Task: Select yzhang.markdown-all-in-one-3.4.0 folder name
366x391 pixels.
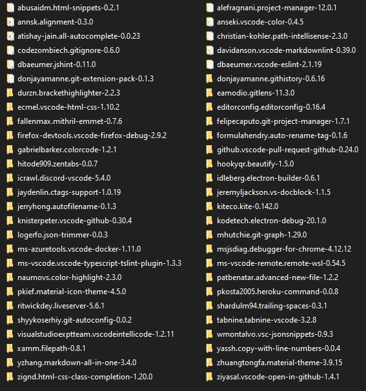Action: pyautogui.click(x=77, y=363)
